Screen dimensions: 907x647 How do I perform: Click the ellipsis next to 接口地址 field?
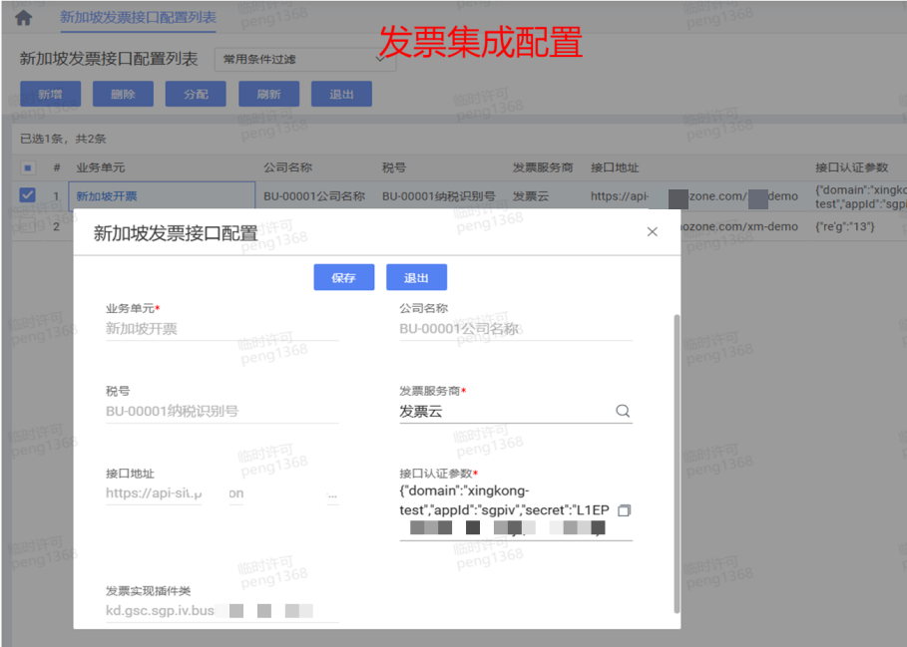[x=332, y=493]
